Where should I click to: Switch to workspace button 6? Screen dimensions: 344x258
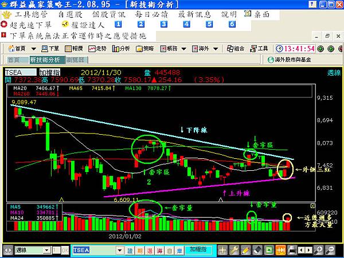pyautogui.click(x=232, y=24)
